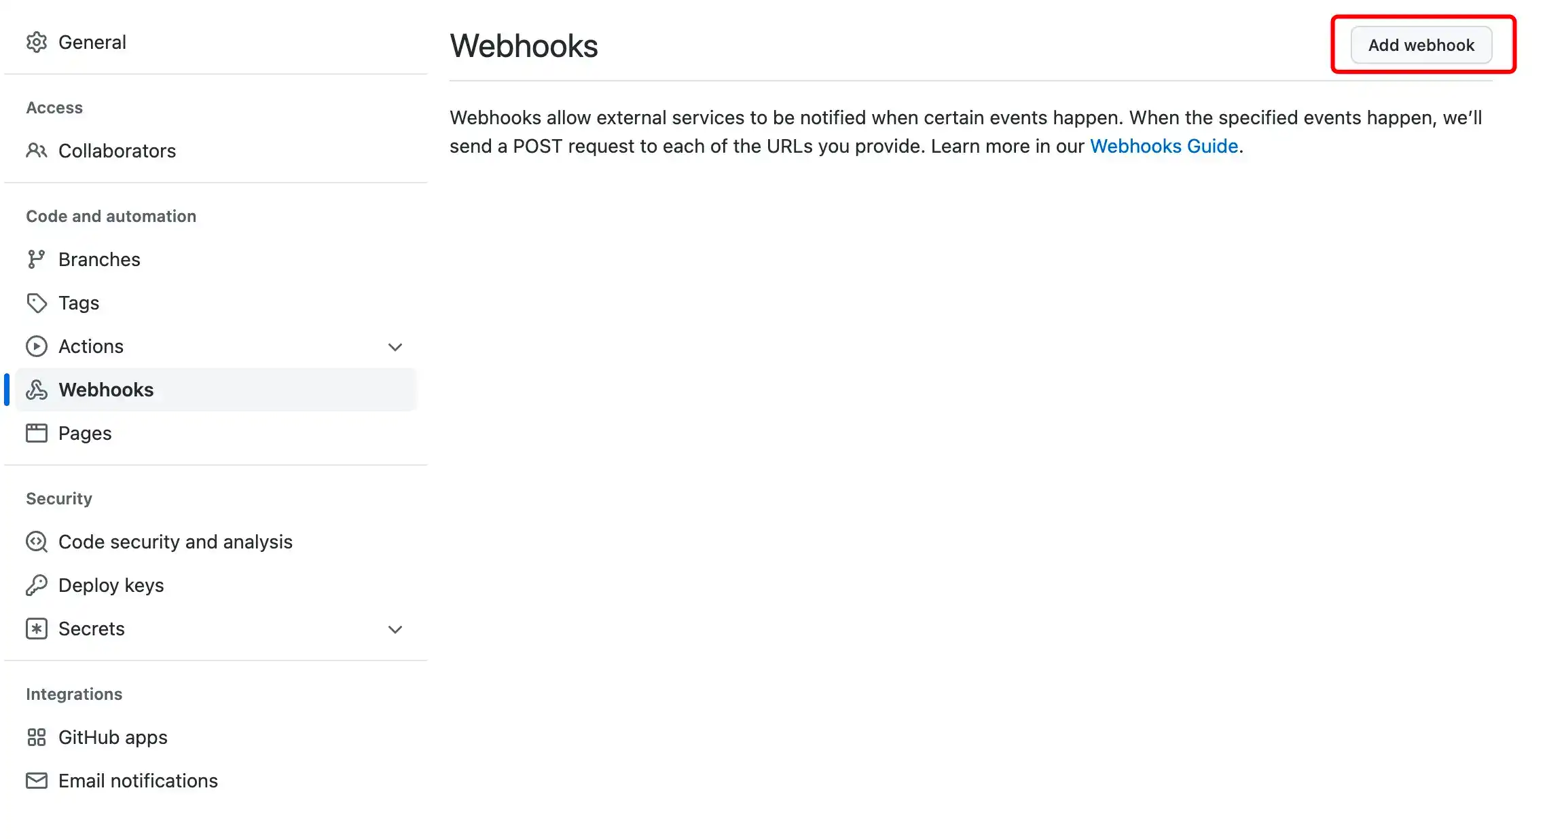Click the Secrets asterisk icon
The image size is (1547, 839).
pyautogui.click(x=37, y=629)
